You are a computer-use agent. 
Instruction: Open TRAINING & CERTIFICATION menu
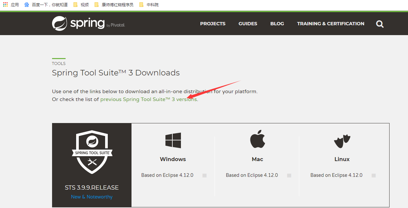(331, 24)
